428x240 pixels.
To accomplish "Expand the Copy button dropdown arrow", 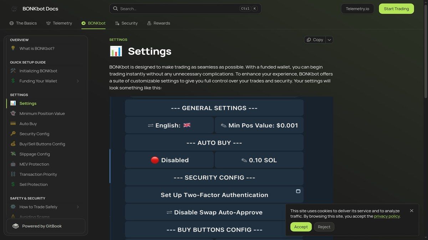I will (329, 39).
